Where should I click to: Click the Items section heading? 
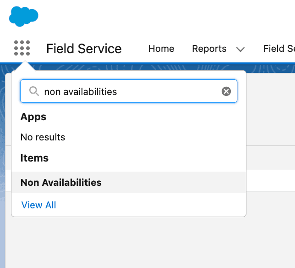click(x=34, y=158)
